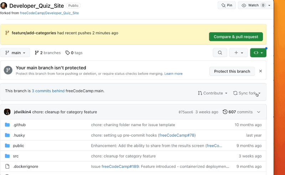Open the main branch selector dropdown

click(x=15, y=53)
